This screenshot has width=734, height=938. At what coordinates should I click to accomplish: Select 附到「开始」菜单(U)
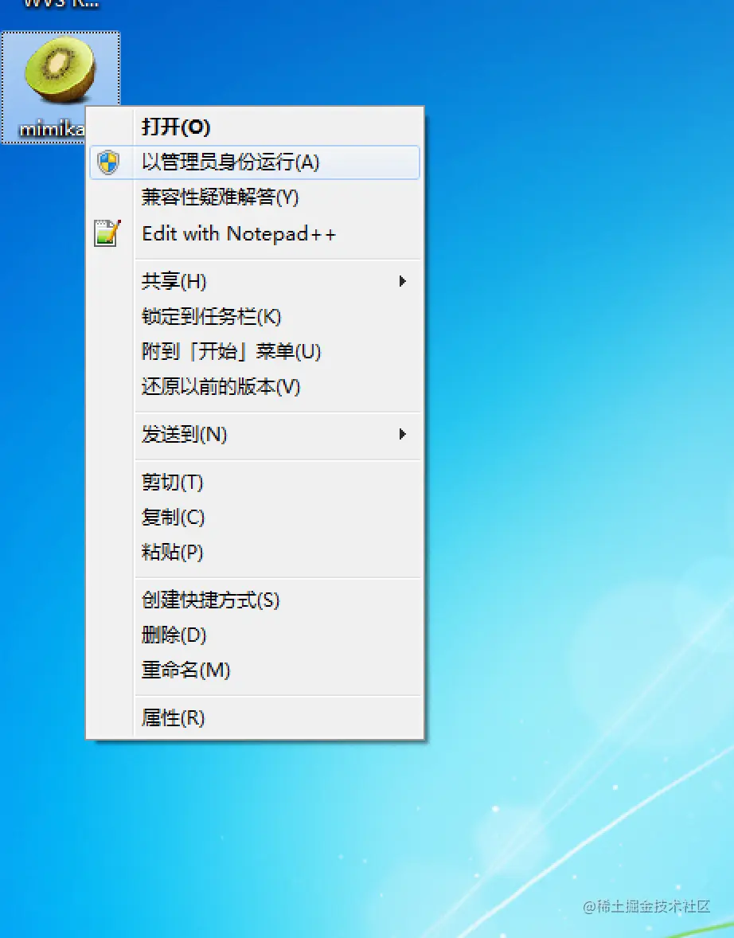[x=255, y=351]
